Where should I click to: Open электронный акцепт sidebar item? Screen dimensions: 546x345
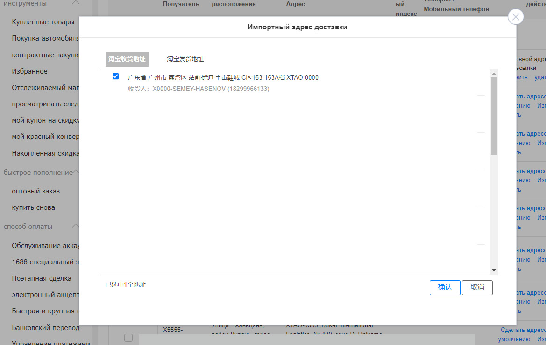pyautogui.click(x=45, y=295)
